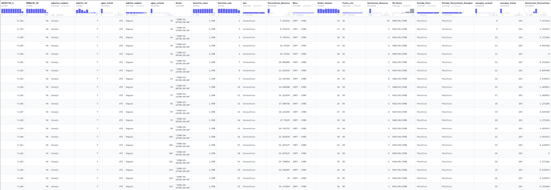Click agua_actual cell 46
The height and width of the screenshot is (190, 551).
click(x=171, y=37)
